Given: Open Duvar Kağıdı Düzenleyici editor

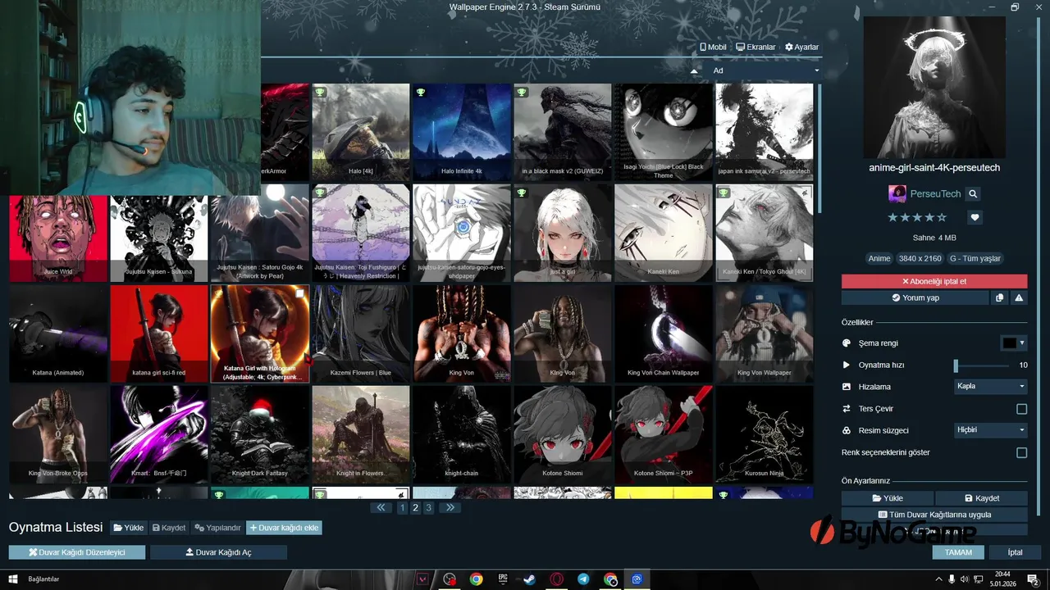Looking at the screenshot, I should coord(77,552).
